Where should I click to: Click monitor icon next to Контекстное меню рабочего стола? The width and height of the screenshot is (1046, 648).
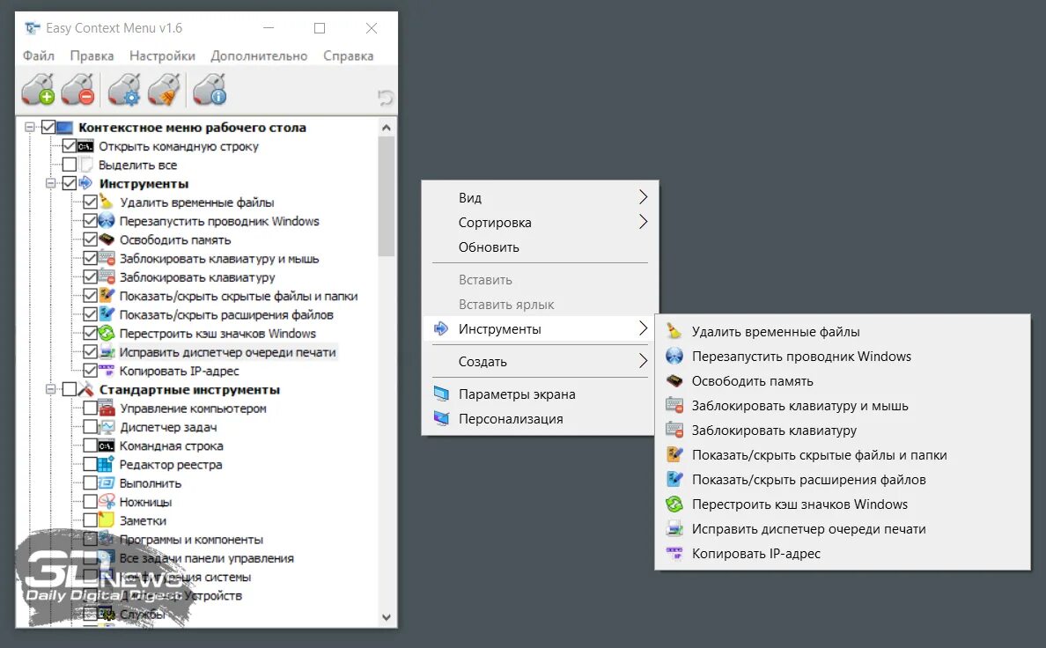(x=64, y=127)
